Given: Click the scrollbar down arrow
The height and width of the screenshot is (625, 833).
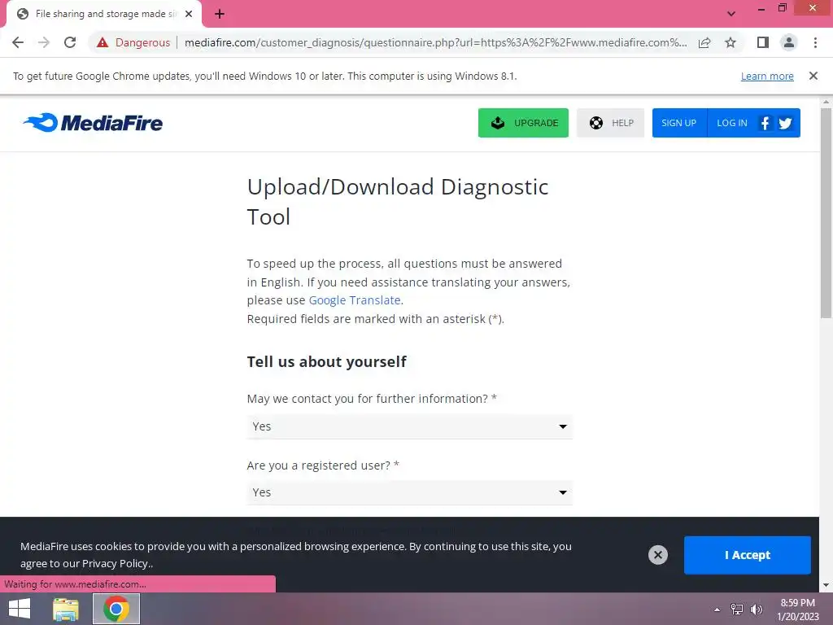Looking at the screenshot, I should pos(826,585).
